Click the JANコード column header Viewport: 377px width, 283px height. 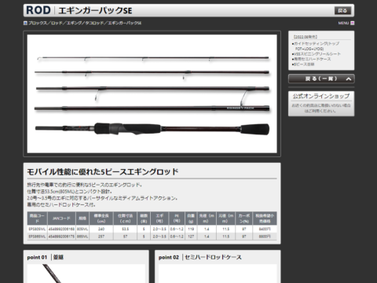[x=61, y=219]
